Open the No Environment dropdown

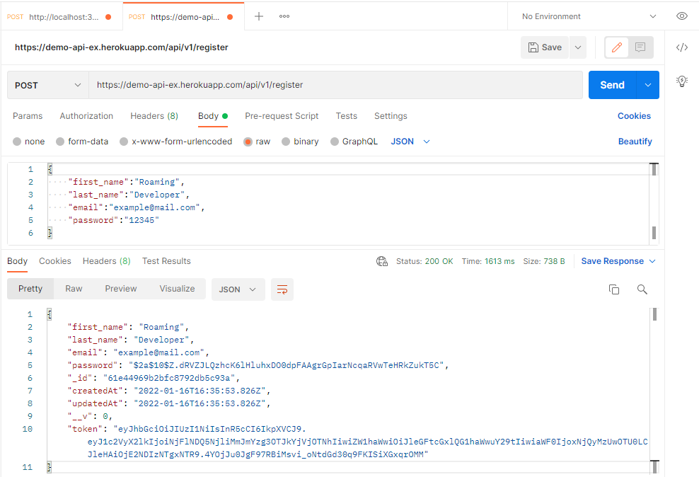[x=587, y=16]
